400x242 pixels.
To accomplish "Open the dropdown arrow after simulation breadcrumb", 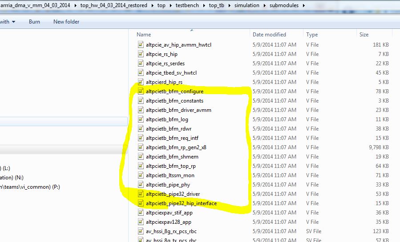I will pos(264,6).
